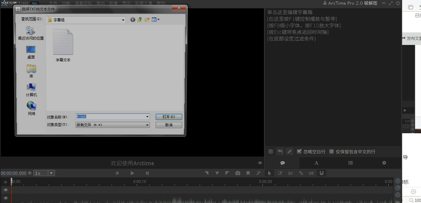Hide the waveform track using its eye toggle
Image resolution: width=421 pixels, height=203 pixels.
(5, 198)
